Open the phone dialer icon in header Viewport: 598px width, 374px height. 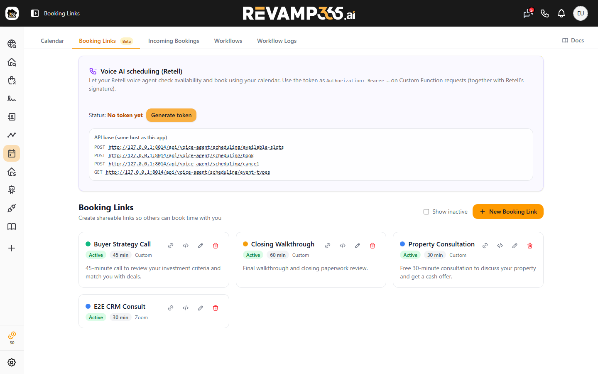pyautogui.click(x=545, y=13)
